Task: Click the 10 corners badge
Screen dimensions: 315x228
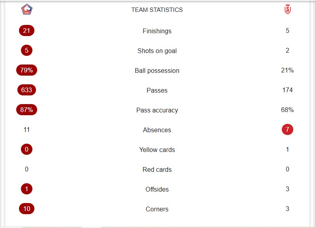Action: click(x=27, y=209)
